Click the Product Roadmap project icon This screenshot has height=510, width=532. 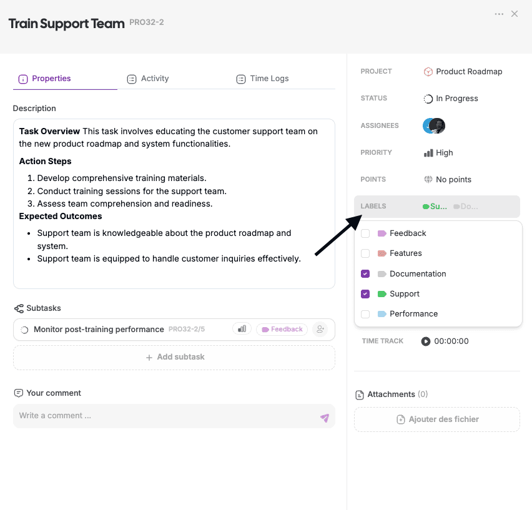coord(428,72)
